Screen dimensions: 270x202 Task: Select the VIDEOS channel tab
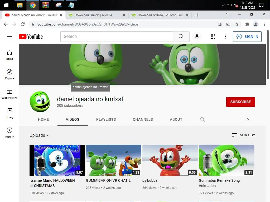click(x=73, y=120)
